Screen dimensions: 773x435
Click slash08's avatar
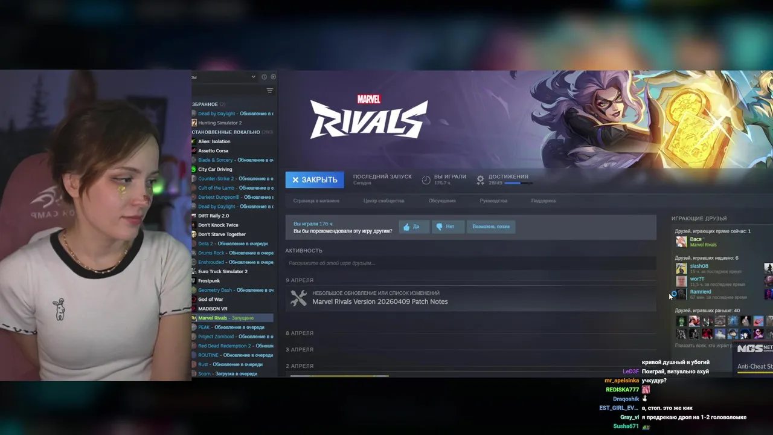pyautogui.click(x=681, y=269)
